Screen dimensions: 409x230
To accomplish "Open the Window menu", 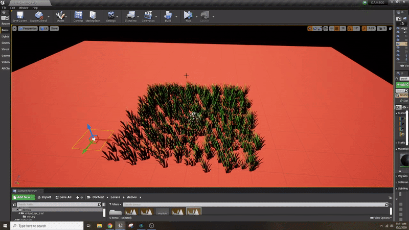I will click(24, 8).
